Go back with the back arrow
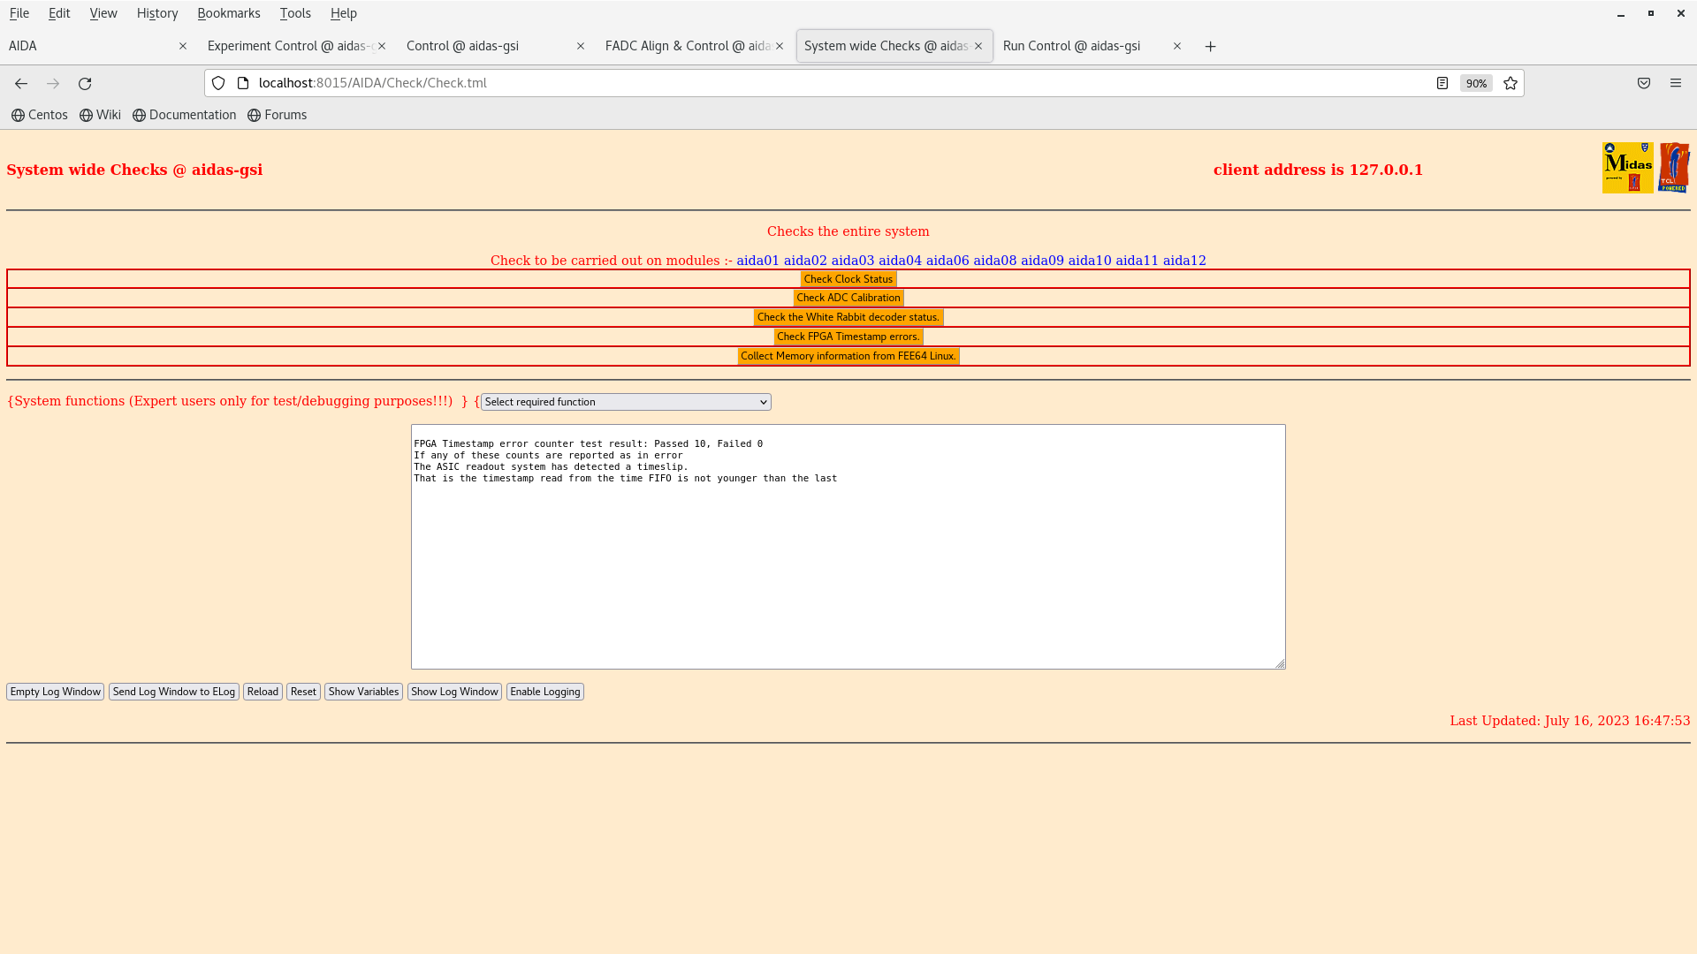The width and height of the screenshot is (1697, 954). point(21,83)
